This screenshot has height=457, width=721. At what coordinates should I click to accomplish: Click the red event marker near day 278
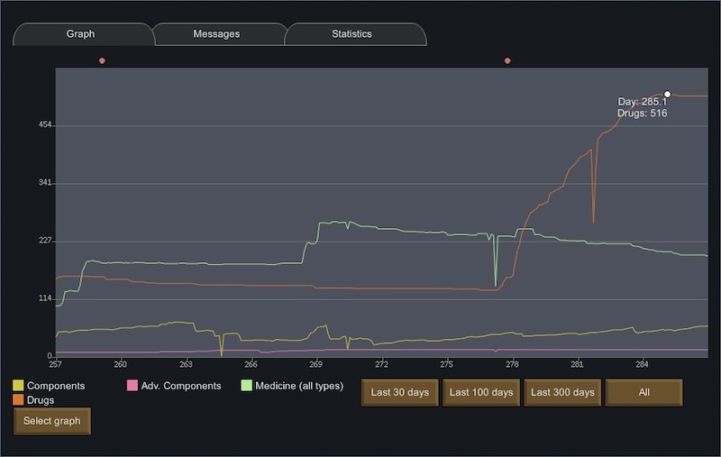point(507,60)
